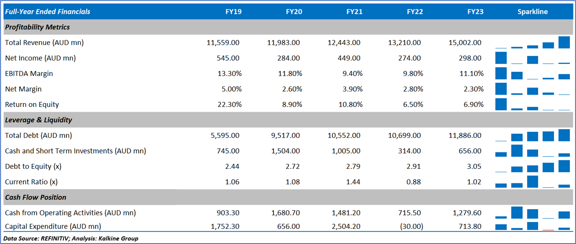Select the Total Debt sparkline chart
The width and height of the screenshot is (576, 244).
pyautogui.click(x=533, y=135)
